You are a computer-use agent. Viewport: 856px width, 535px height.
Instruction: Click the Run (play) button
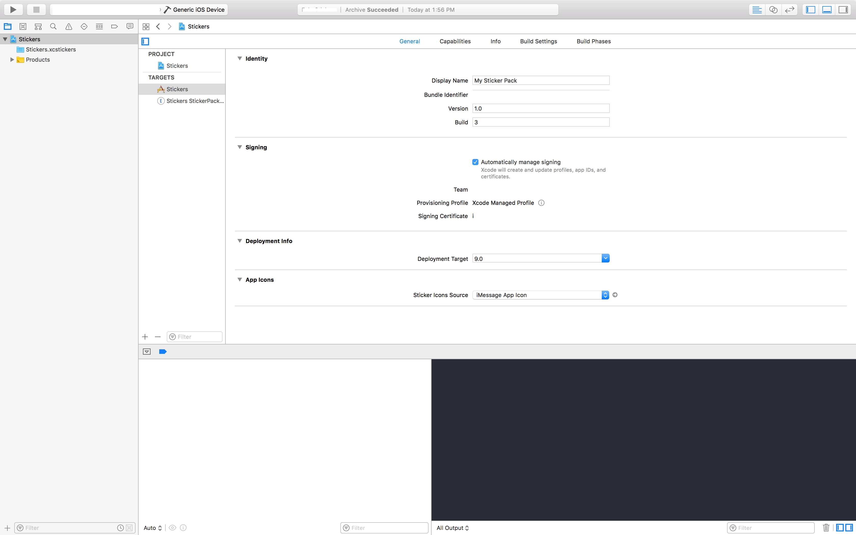pyautogui.click(x=13, y=10)
